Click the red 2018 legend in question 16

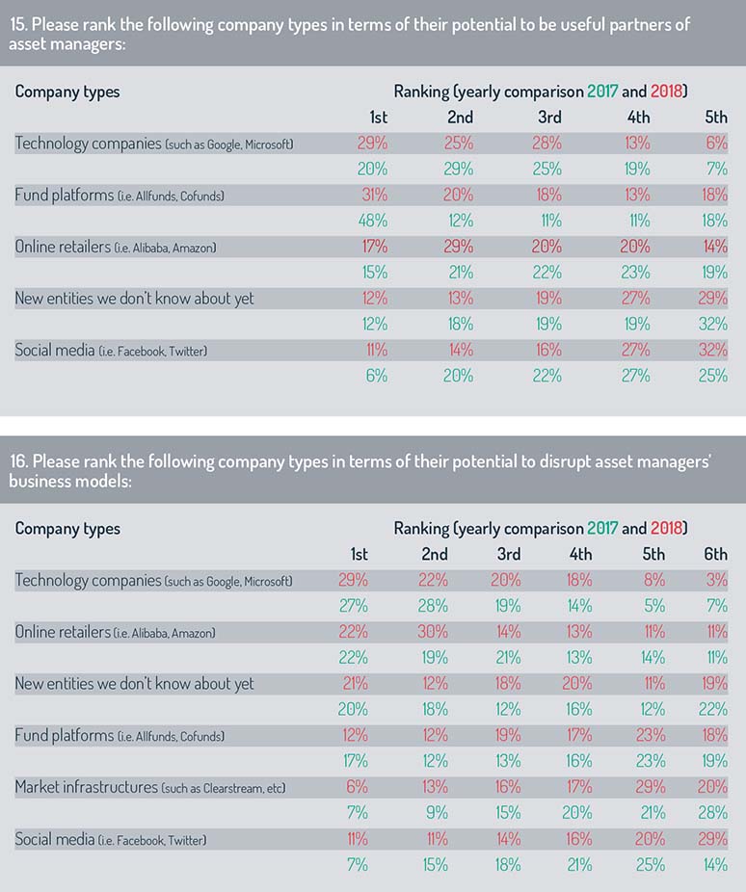(x=666, y=529)
